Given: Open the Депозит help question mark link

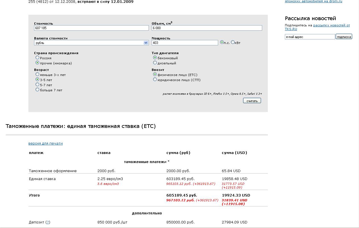Looking at the screenshot, I should pos(48,222).
